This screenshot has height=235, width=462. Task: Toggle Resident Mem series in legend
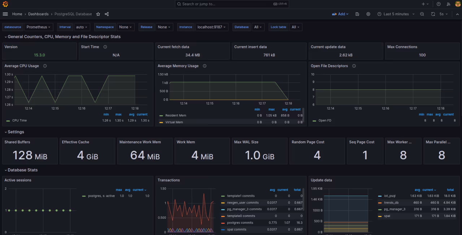tap(176, 115)
